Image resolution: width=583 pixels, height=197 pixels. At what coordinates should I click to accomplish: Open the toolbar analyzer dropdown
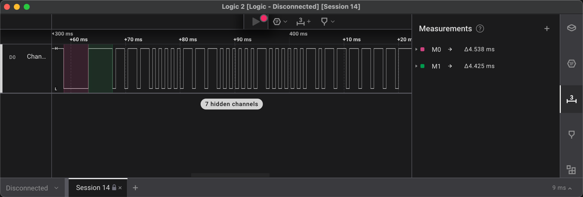pyautogui.click(x=280, y=21)
